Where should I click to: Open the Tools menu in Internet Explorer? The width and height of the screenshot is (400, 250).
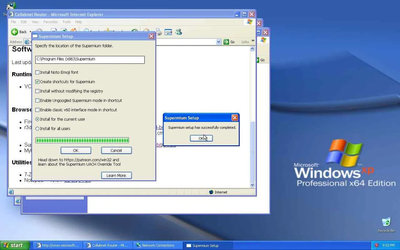click(x=66, y=22)
